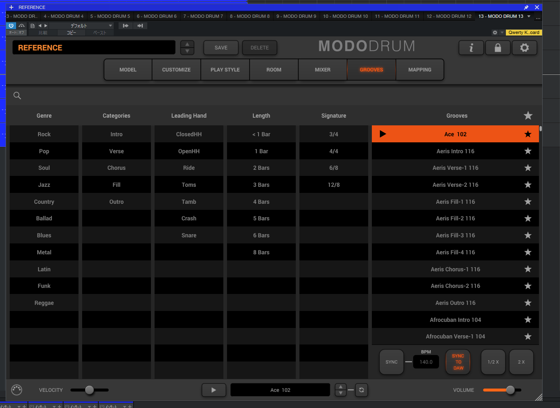Click the 1/2 X tempo button
The image size is (560, 408).
click(493, 362)
